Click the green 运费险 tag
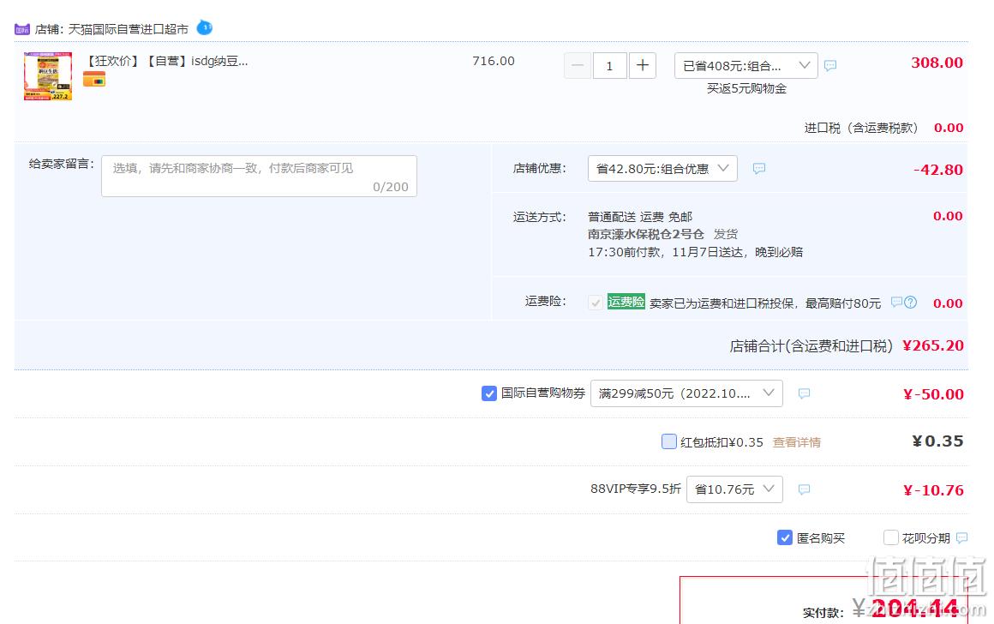Viewport: 994px width, 624px height. (x=626, y=302)
